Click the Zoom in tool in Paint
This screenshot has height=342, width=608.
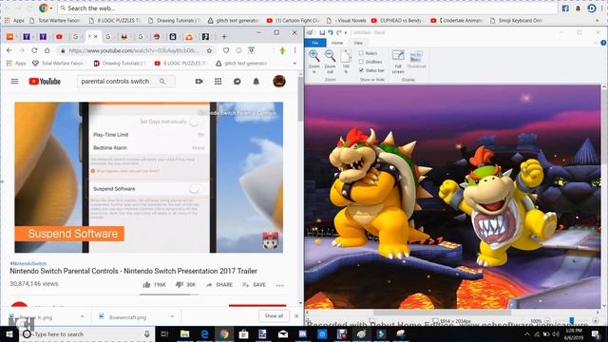[314, 62]
